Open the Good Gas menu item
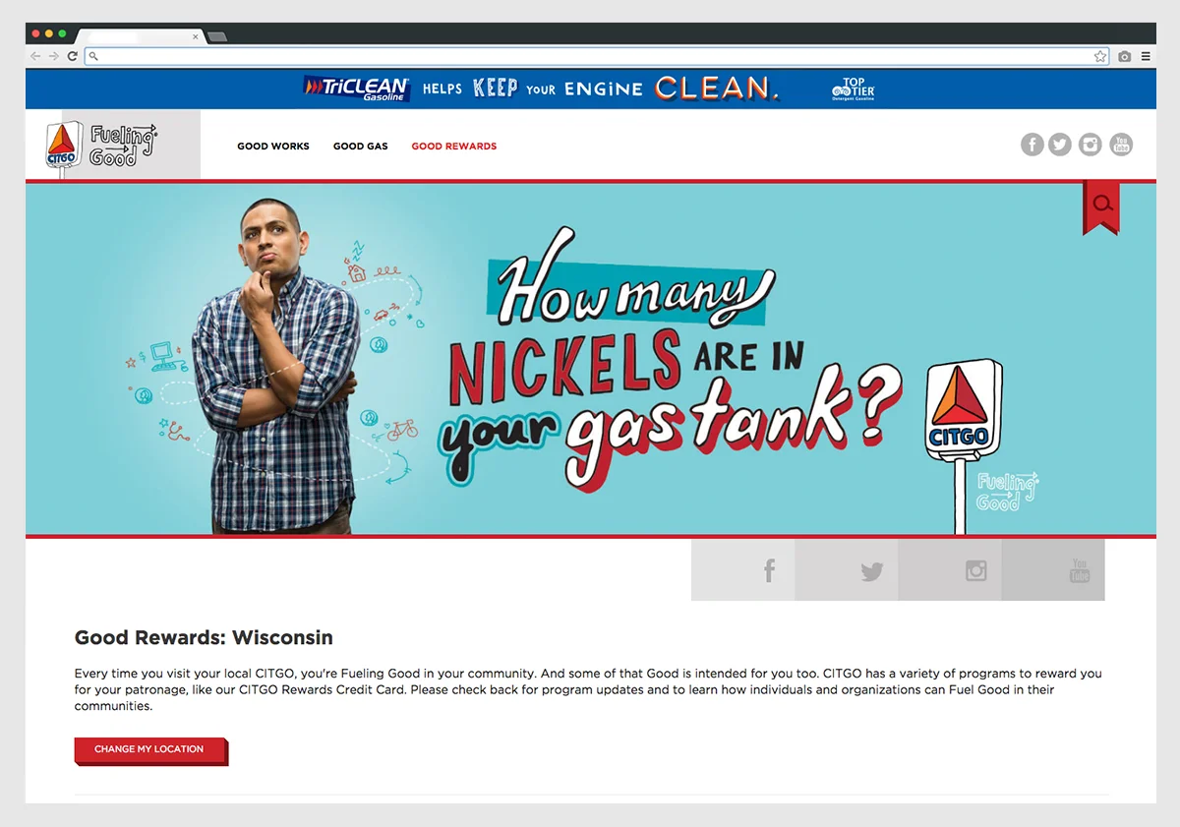 pos(361,147)
